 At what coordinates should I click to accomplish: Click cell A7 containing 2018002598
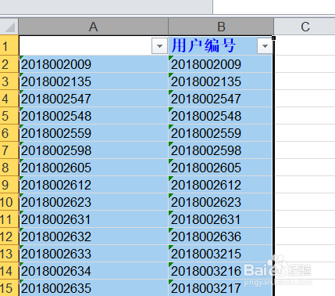coord(94,150)
